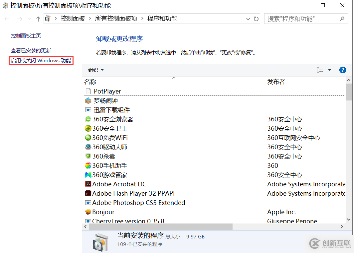
Task: Open 查看已安装的更新 link
Action: click(31, 50)
